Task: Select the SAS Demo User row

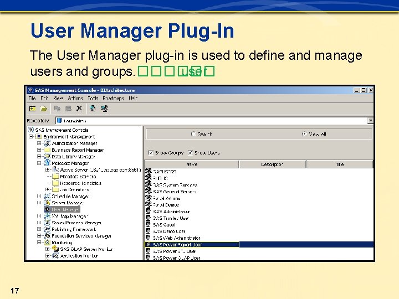Action: pyautogui.click(x=259, y=231)
